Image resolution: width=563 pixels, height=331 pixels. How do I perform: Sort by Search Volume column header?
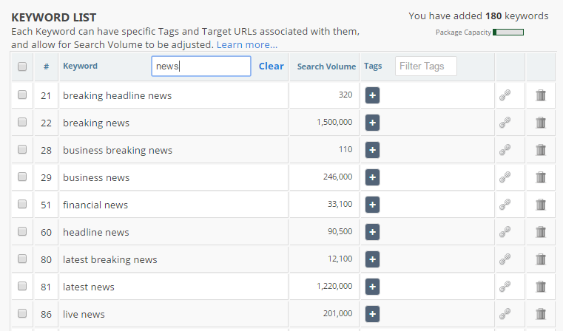click(326, 66)
